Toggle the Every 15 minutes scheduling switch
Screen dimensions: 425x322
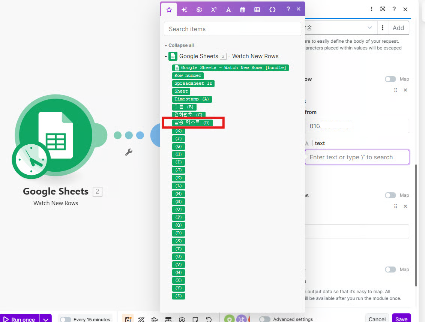pyautogui.click(x=66, y=319)
